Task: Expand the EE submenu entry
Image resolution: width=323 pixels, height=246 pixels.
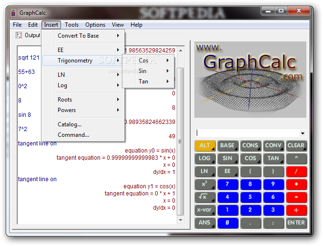Action: tap(83, 50)
